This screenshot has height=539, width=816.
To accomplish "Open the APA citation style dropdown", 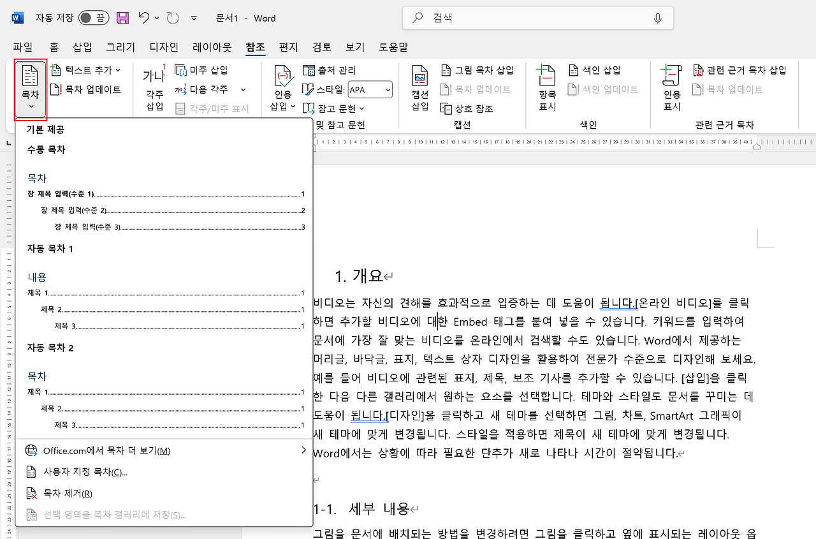I will [370, 89].
